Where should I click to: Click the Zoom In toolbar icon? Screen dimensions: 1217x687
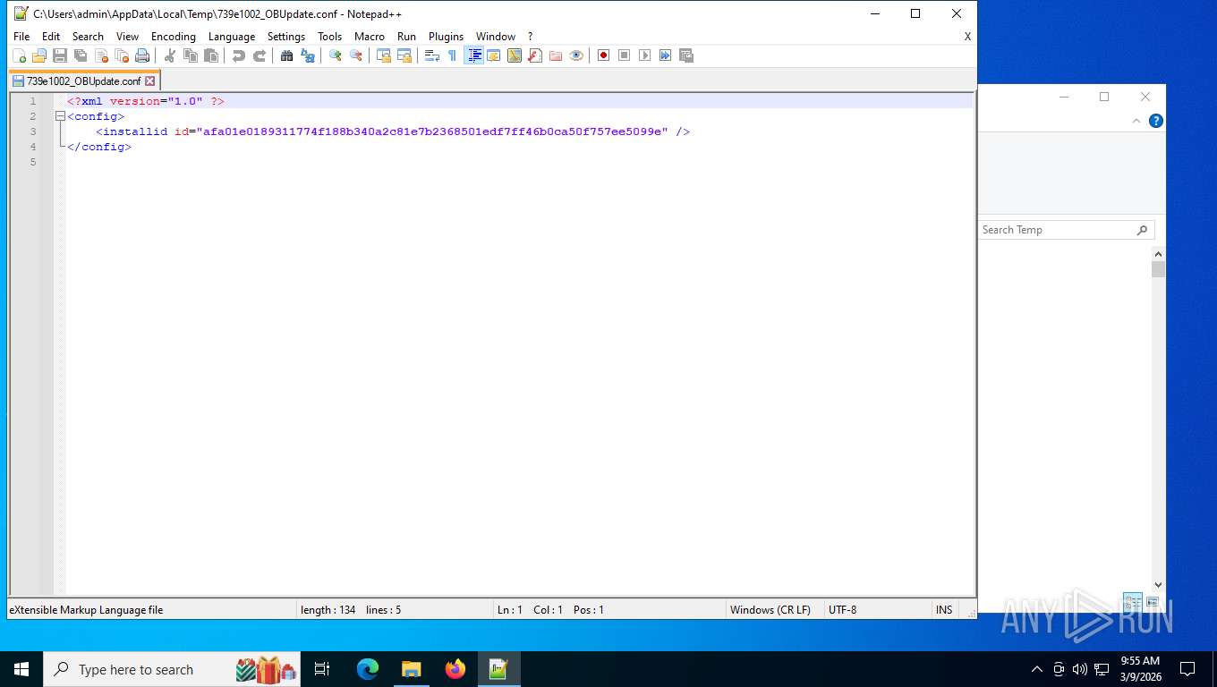tap(336, 55)
